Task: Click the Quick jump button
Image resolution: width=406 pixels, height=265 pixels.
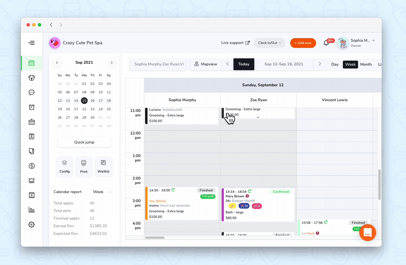Action: click(x=84, y=142)
